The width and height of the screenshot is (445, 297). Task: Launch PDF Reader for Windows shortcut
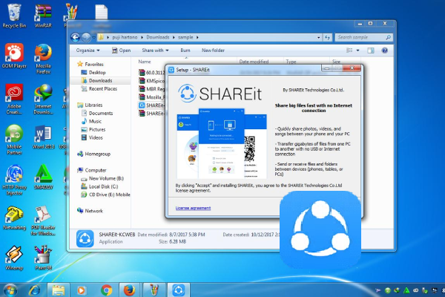click(43, 221)
